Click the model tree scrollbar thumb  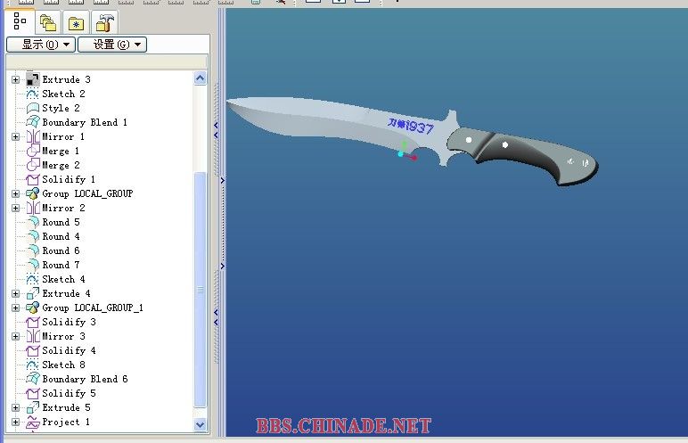coord(201,290)
